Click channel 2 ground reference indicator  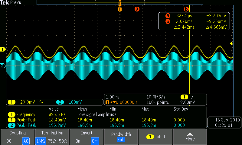[x=3, y=66]
